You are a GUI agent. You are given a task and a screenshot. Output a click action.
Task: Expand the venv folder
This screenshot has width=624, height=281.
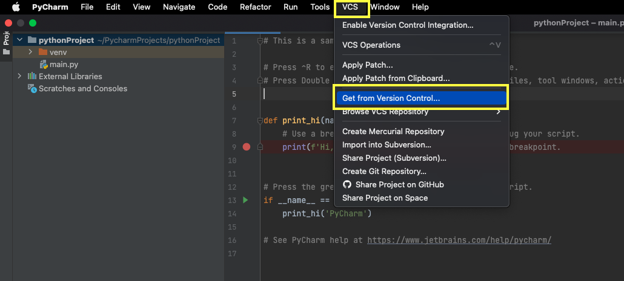(30, 52)
